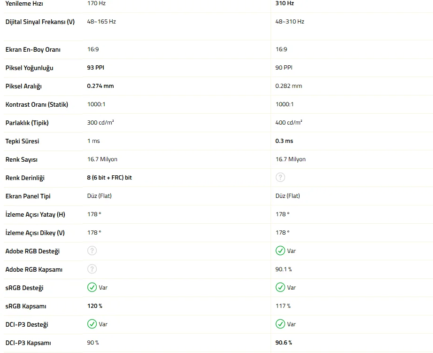Click the 400 cd/m² brightness value
The width and height of the screenshot is (433, 353).
tap(289, 123)
